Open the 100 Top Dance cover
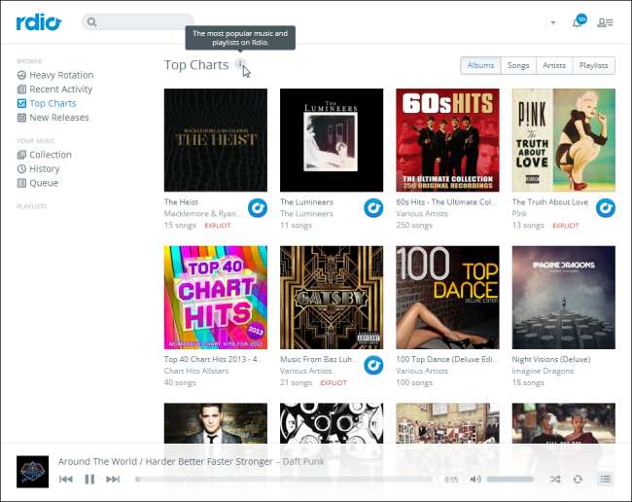This screenshot has width=632, height=502. click(x=447, y=297)
